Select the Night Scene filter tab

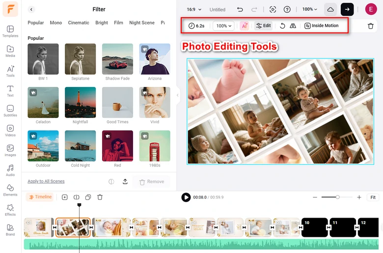pos(141,23)
